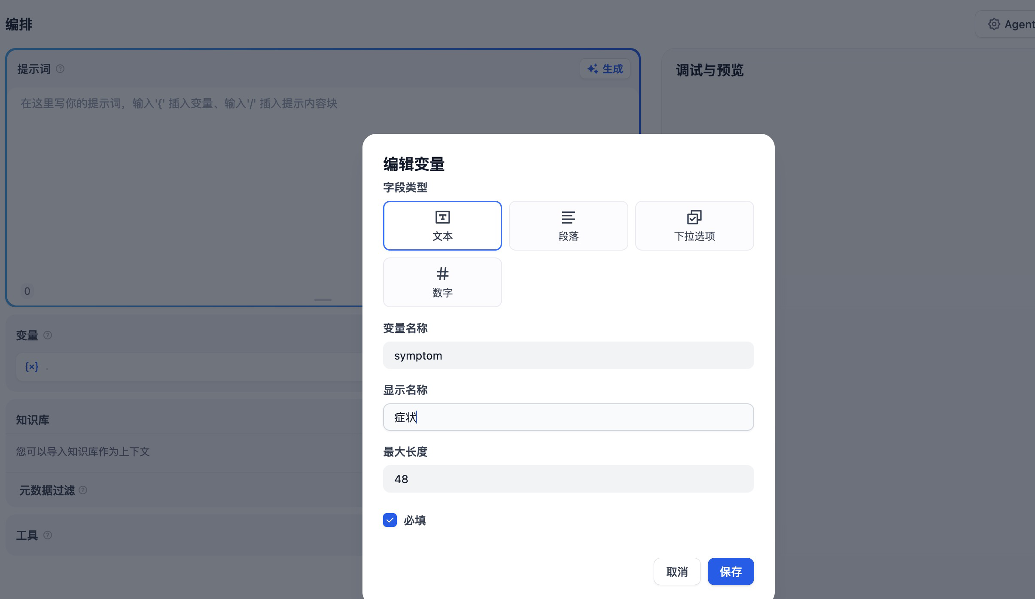Choose the 段落 paragraph field type
The image size is (1035, 599).
point(568,226)
